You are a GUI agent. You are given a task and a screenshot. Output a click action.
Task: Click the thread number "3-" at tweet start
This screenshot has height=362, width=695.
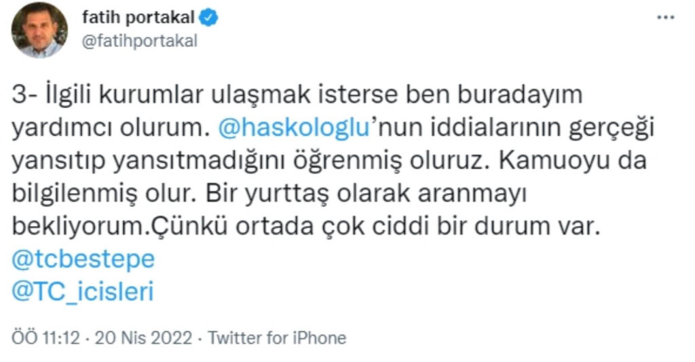(x=26, y=96)
